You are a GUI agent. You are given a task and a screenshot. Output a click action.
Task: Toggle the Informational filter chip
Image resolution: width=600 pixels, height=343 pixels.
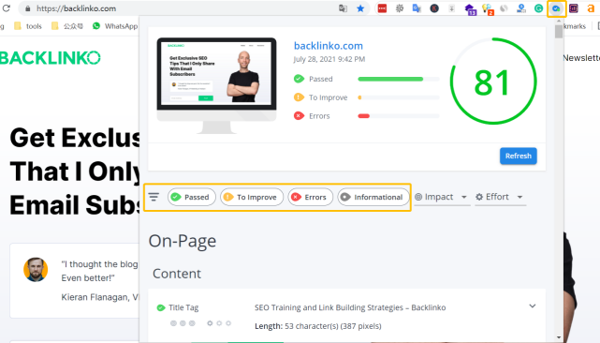373,197
